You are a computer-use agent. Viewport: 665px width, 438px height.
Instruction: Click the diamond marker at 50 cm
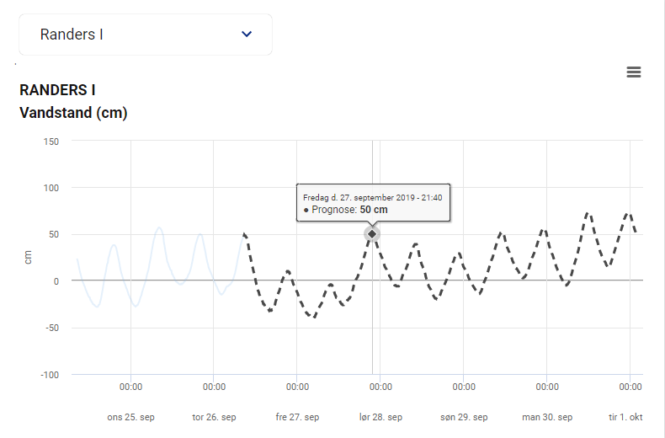[372, 233]
